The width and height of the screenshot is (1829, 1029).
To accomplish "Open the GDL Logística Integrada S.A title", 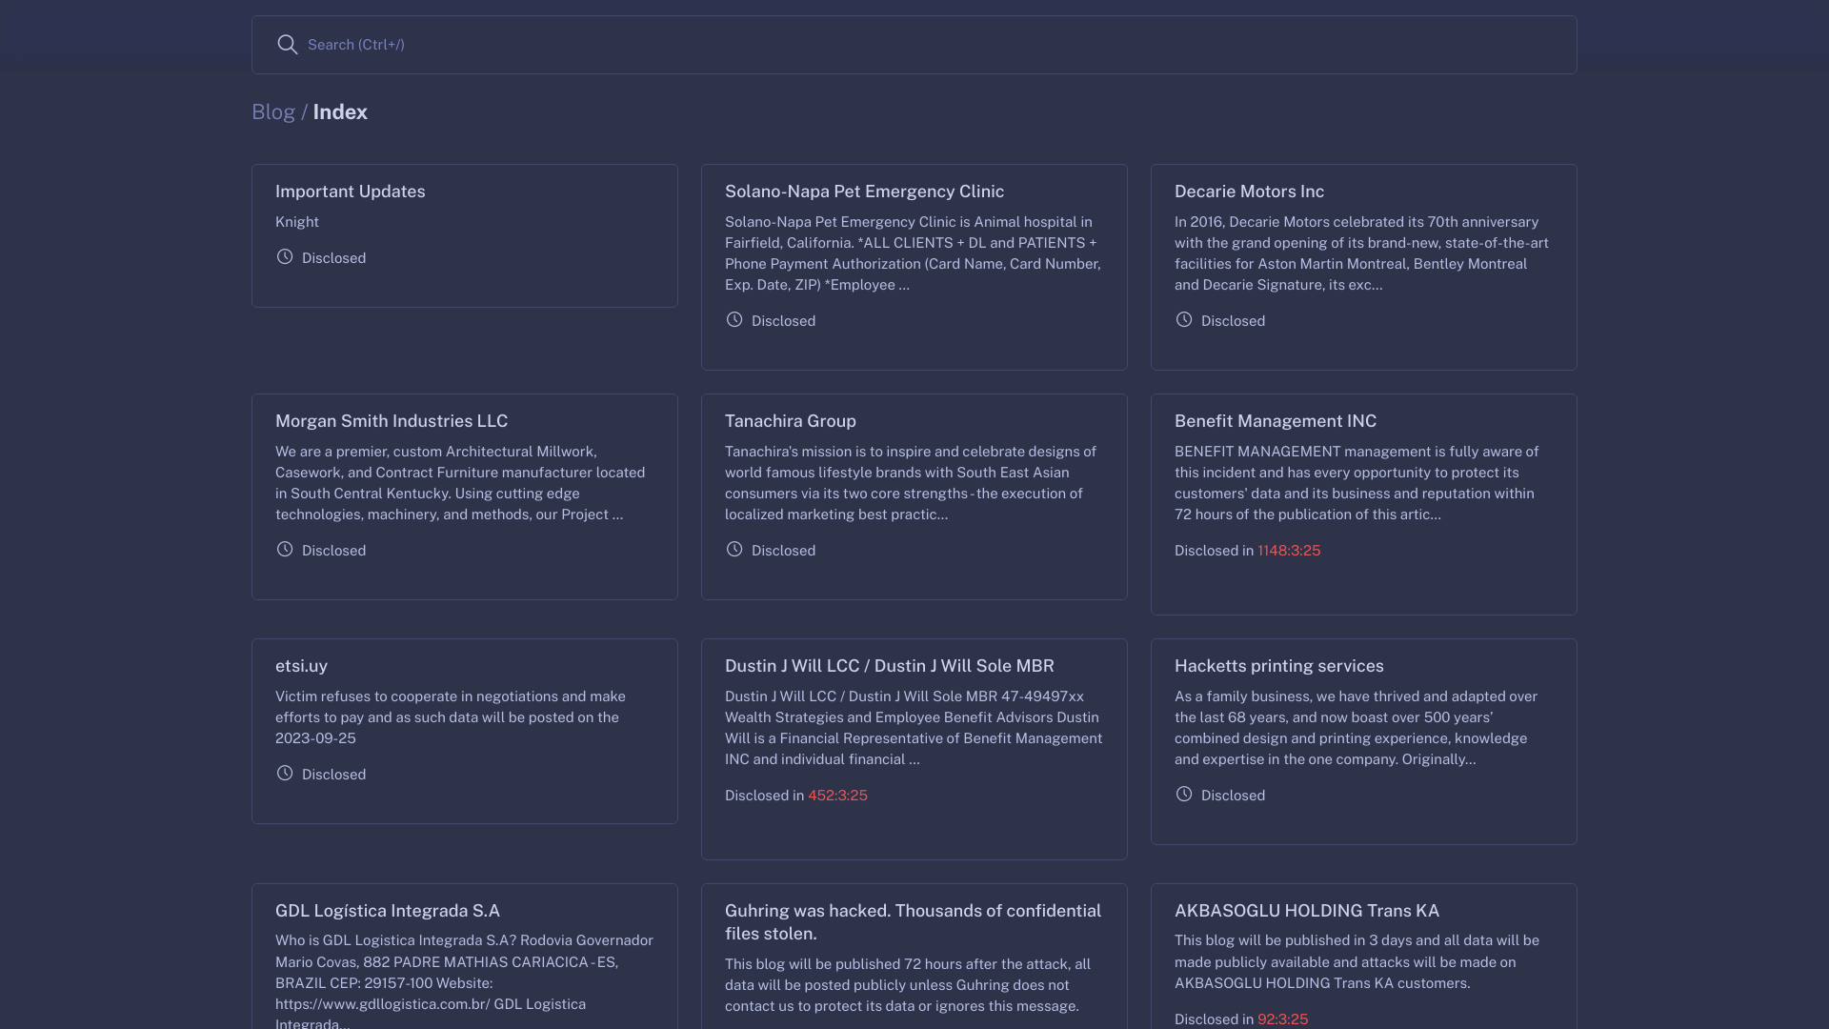I will pos(387,911).
